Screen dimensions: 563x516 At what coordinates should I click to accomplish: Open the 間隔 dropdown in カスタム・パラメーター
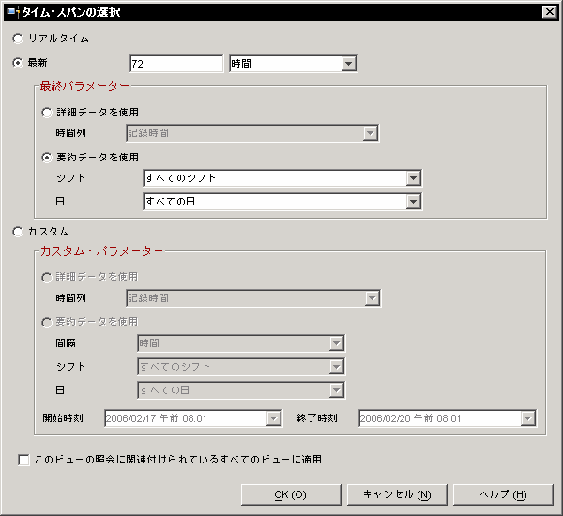[x=336, y=344]
